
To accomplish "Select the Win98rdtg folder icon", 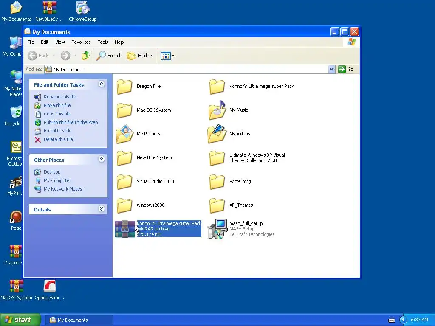I will pos(217,182).
